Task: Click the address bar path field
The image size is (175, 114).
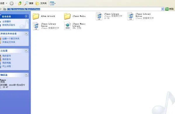Action: tap(82, 9)
